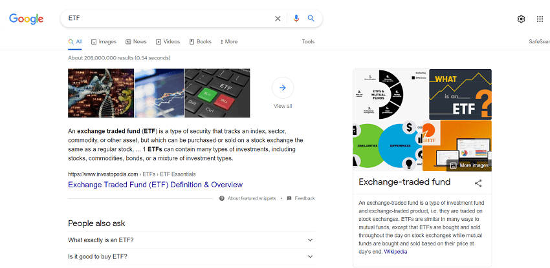550x268 pixels.
Task: Expand 'What exactly is an ETF?' question
Action: (x=191, y=240)
